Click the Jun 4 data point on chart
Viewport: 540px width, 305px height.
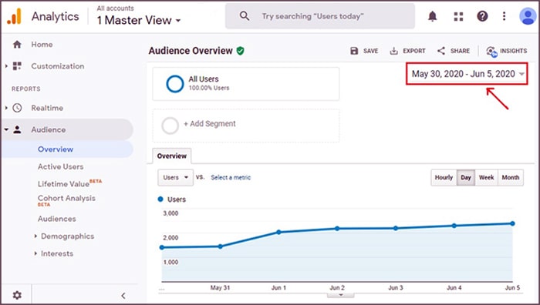(x=454, y=226)
